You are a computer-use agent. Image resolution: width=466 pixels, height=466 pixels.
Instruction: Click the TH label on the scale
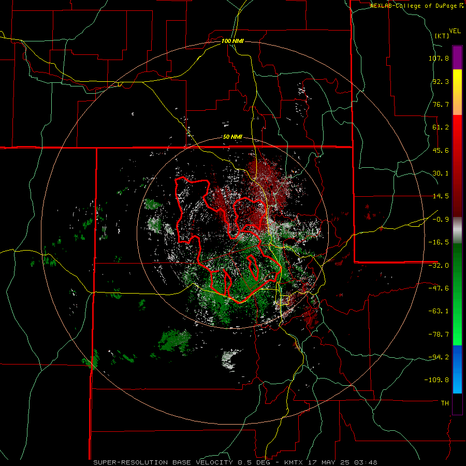[x=445, y=403]
